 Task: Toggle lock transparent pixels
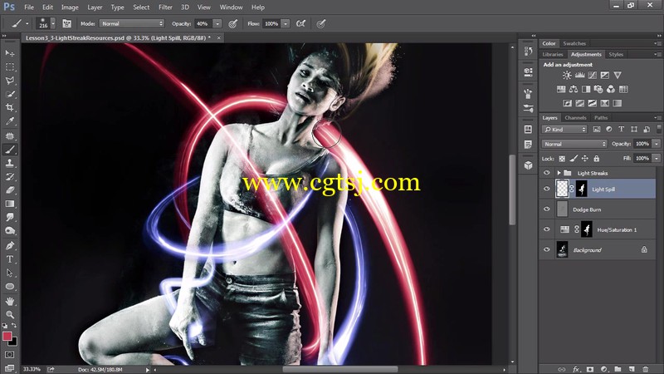(x=562, y=159)
